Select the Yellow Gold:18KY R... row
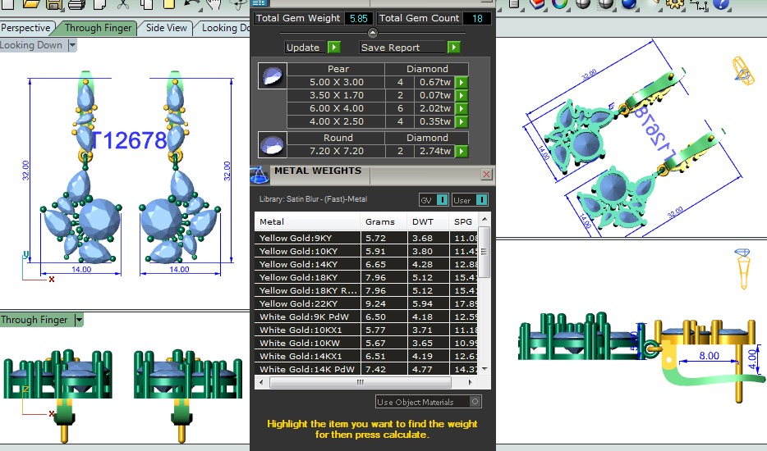Screen dimensions: 767x451 [366, 291]
